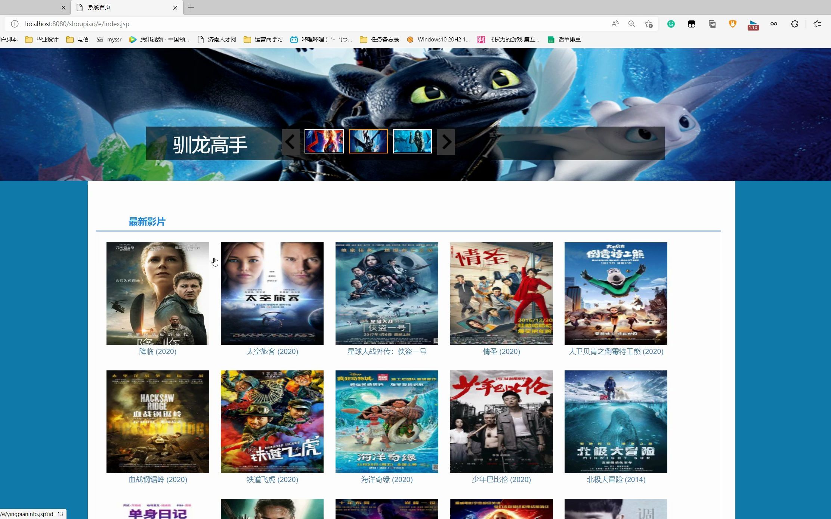Open the 少年巴比伦 (2020) title link

(501, 479)
